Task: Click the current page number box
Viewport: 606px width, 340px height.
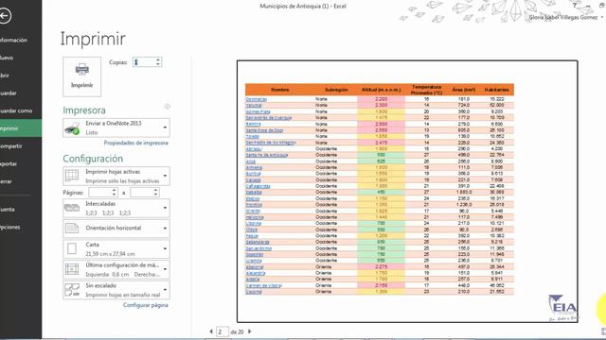Action: click(x=222, y=331)
